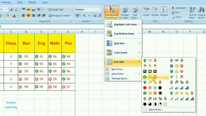Image resolution: width=206 pixels, height=116 pixels.
Task: Click the percent style button
Action: click(84, 16)
